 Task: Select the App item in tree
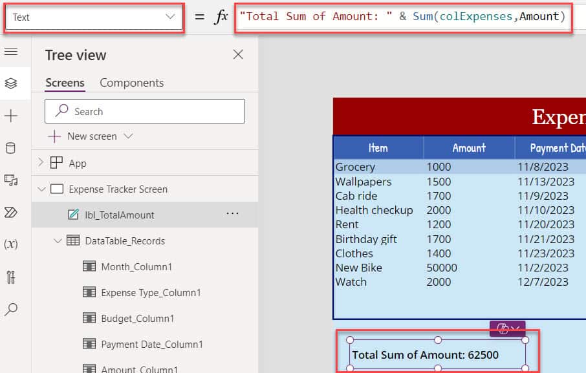78,163
